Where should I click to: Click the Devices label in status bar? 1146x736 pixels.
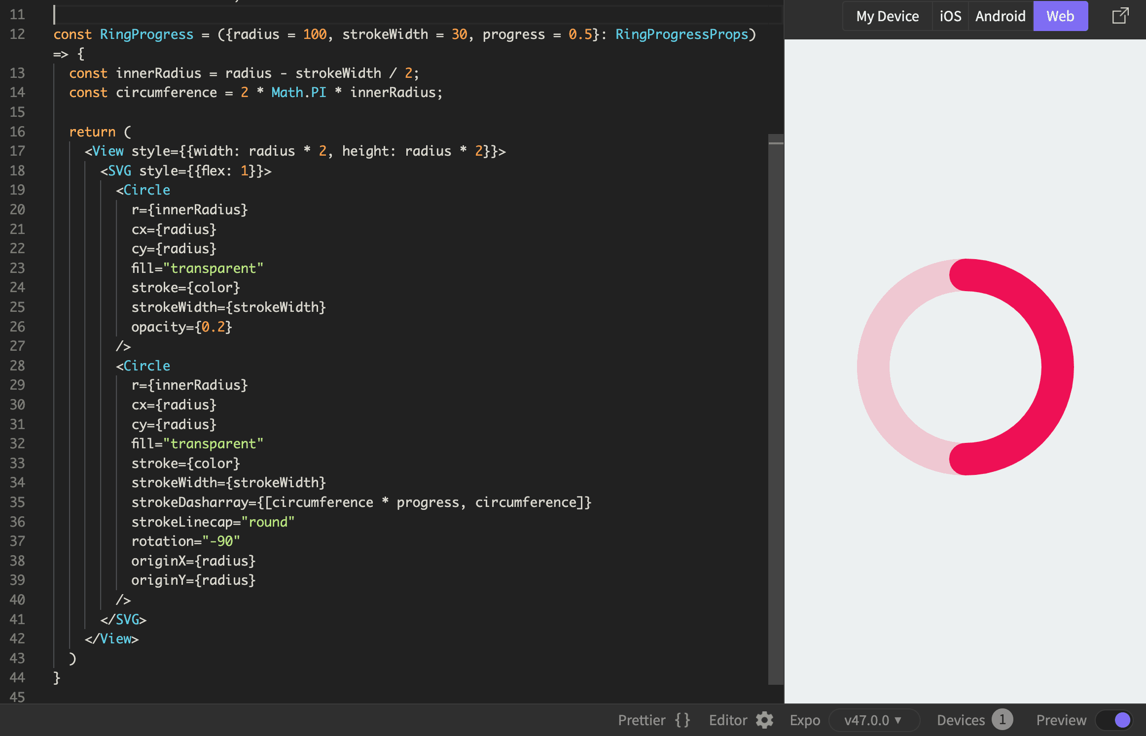[x=961, y=720]
